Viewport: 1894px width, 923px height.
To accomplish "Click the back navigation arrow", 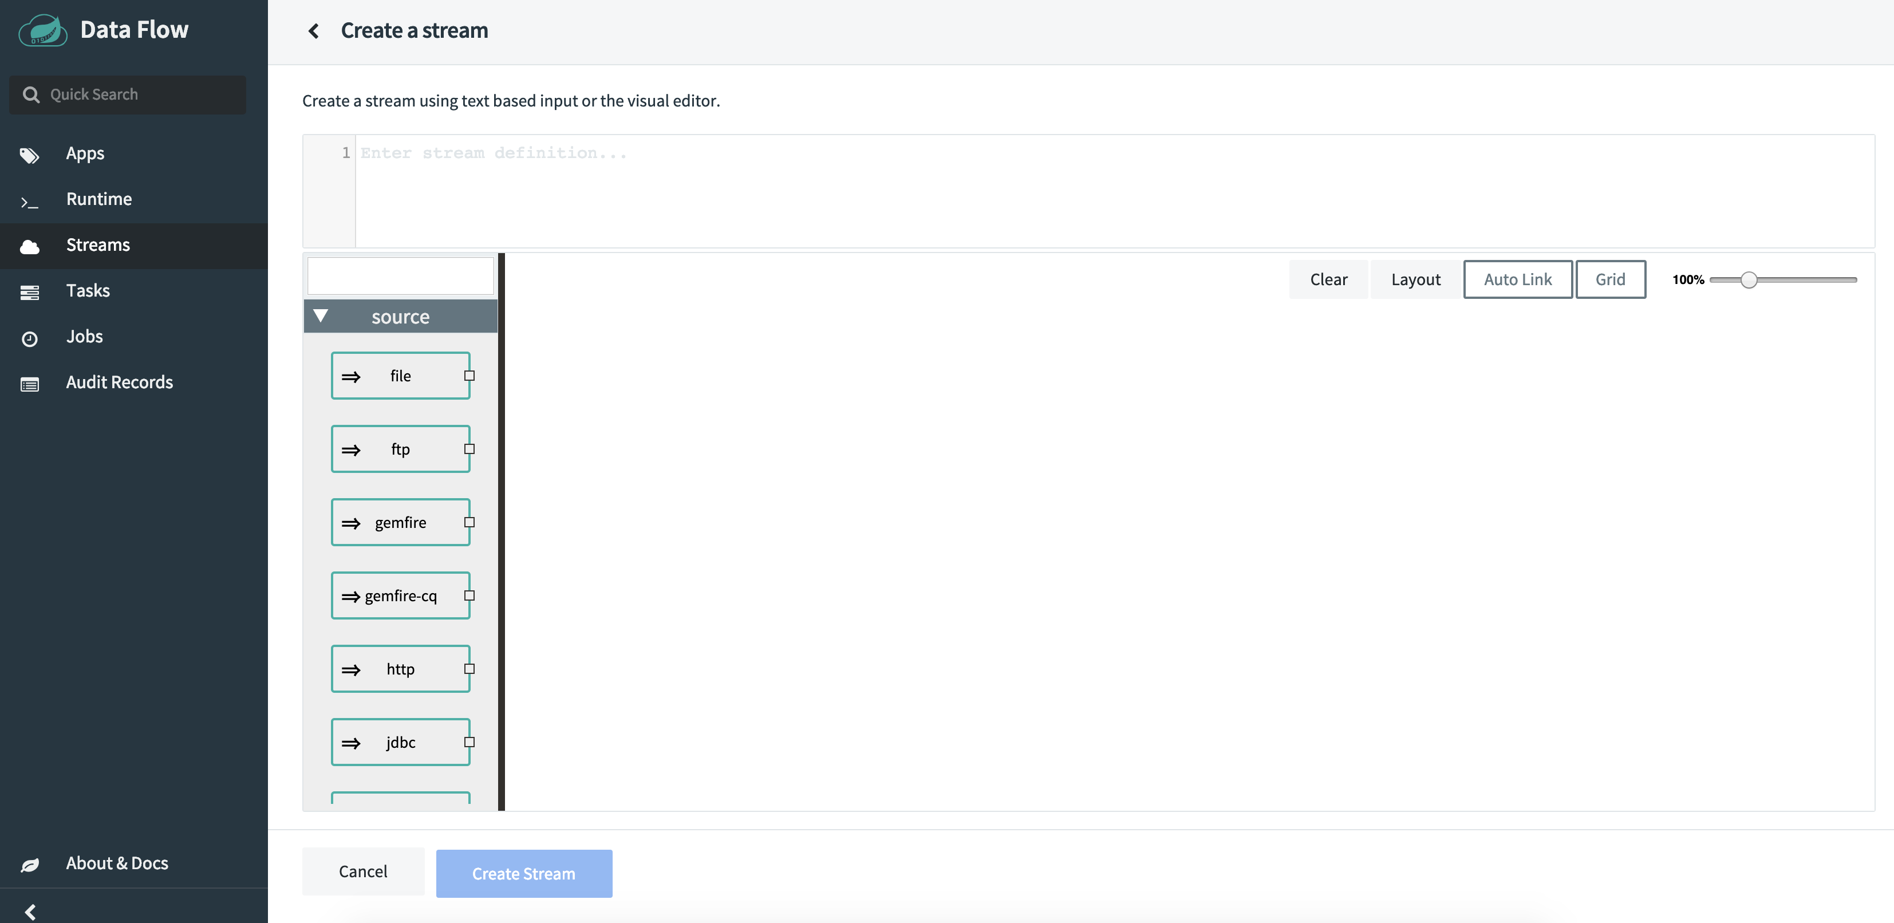I will 313,30.
